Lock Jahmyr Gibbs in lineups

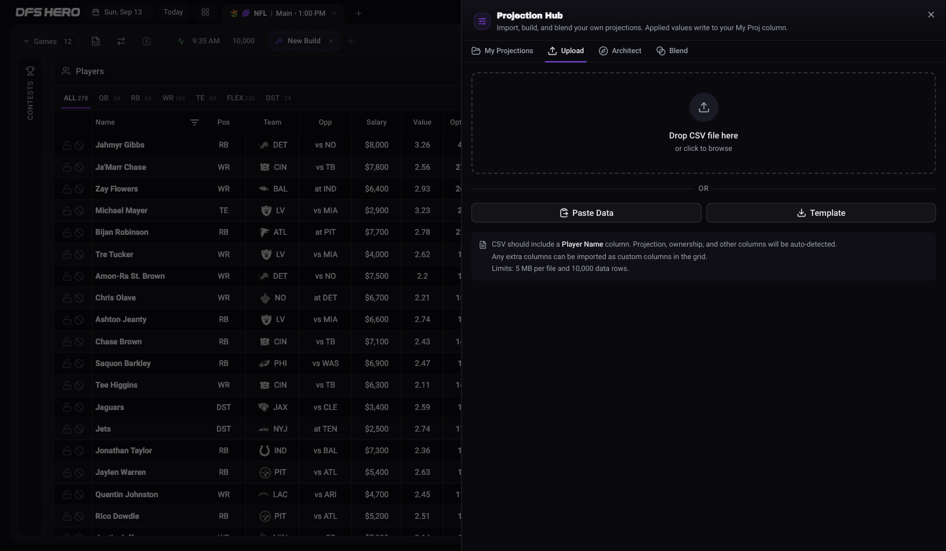click(x=67, y=146)
